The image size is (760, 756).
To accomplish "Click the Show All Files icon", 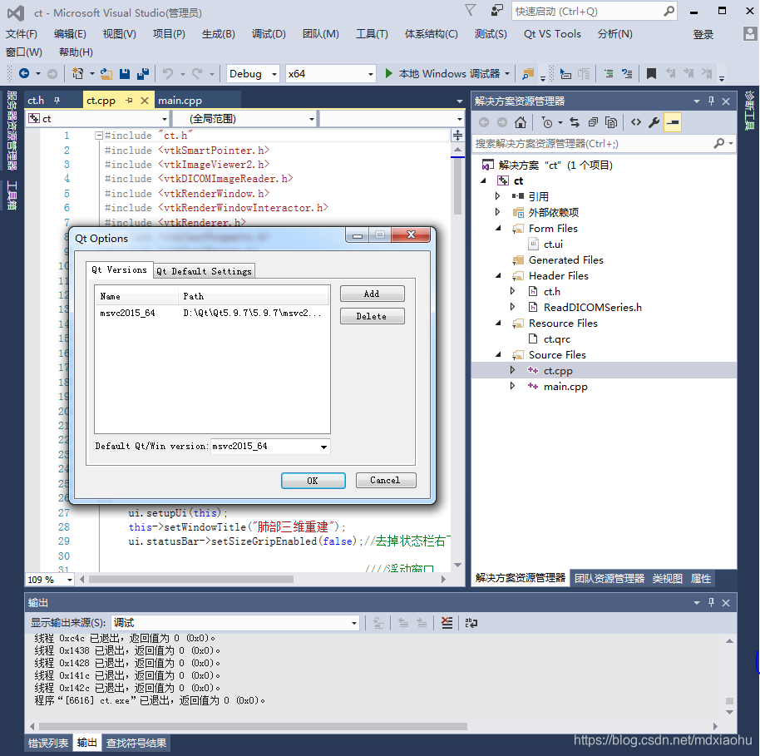I will (611, 123).
